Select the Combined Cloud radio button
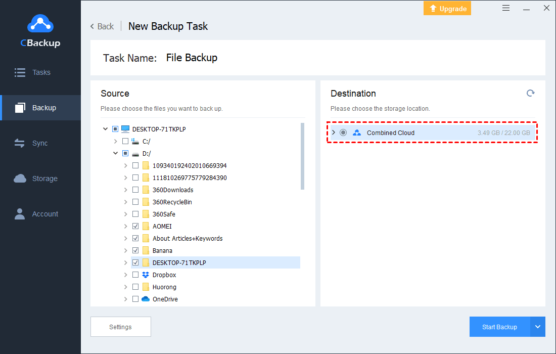Screen dimensions: 556x354 point(343,133)
